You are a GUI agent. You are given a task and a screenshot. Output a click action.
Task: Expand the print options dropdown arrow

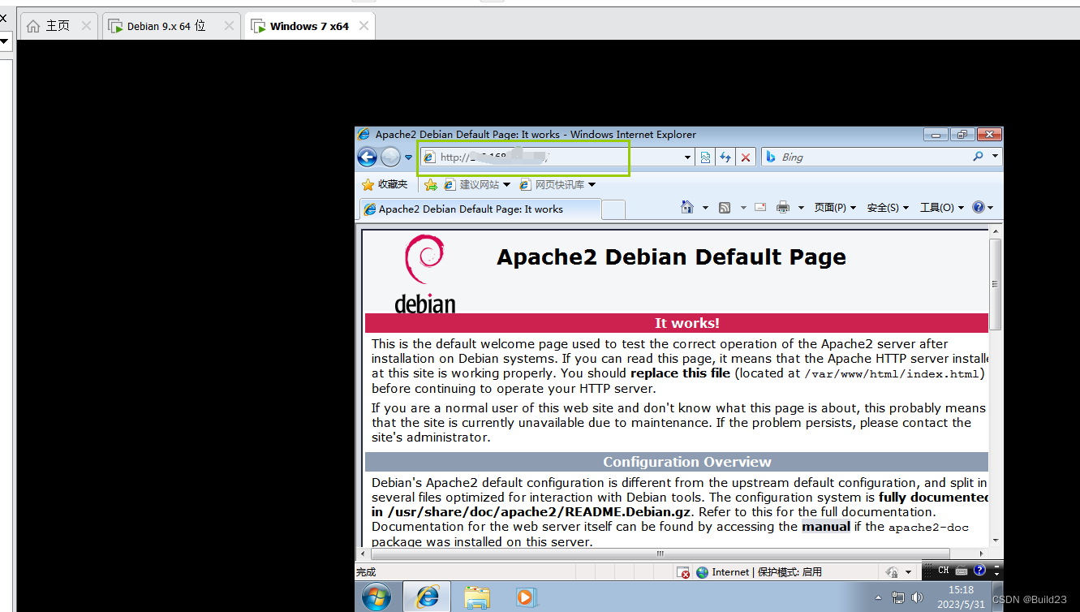tap(801, 208)
